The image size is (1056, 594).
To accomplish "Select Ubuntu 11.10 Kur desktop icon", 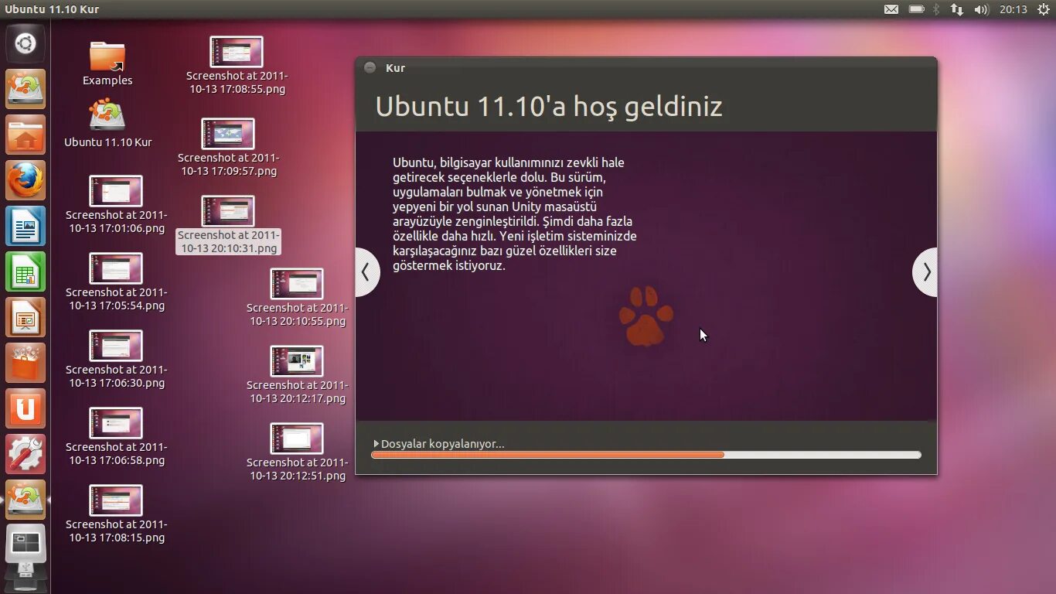I will coord(107,122).
